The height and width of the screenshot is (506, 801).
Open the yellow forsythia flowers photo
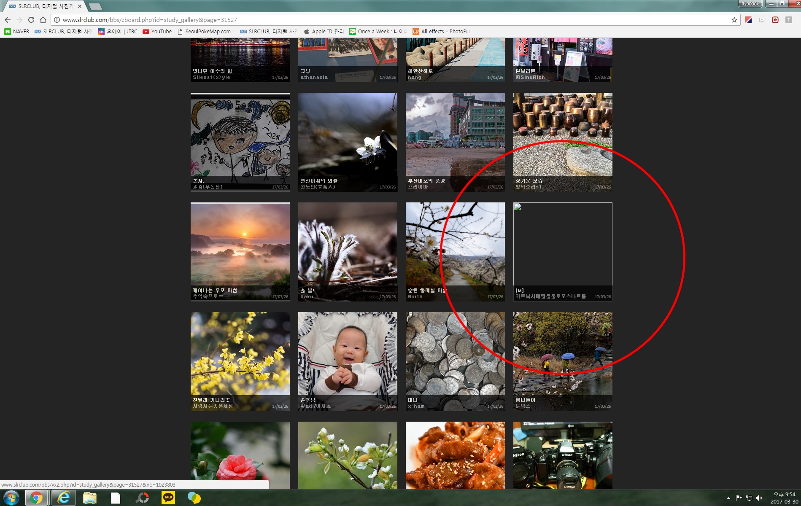(x=240, y=361)
